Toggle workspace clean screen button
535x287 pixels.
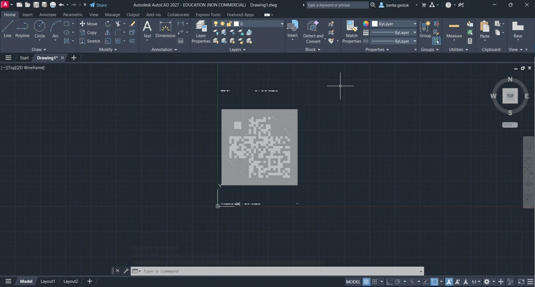(521, 281)
